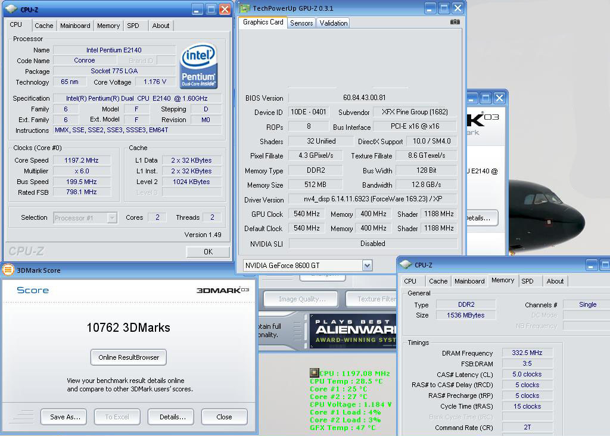610x436 pixels.
Task: Open Memory tab in top CPU-Z window
Action: tap(108, 26)
